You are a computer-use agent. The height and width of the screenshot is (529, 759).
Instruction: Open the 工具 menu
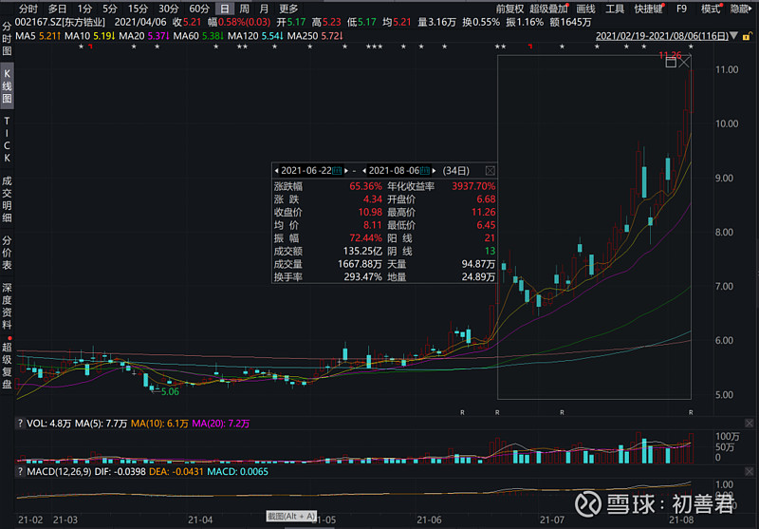point(615,9)
